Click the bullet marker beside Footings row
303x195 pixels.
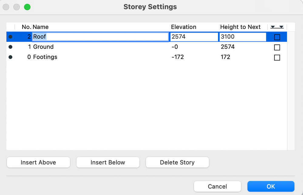(11, 57)
